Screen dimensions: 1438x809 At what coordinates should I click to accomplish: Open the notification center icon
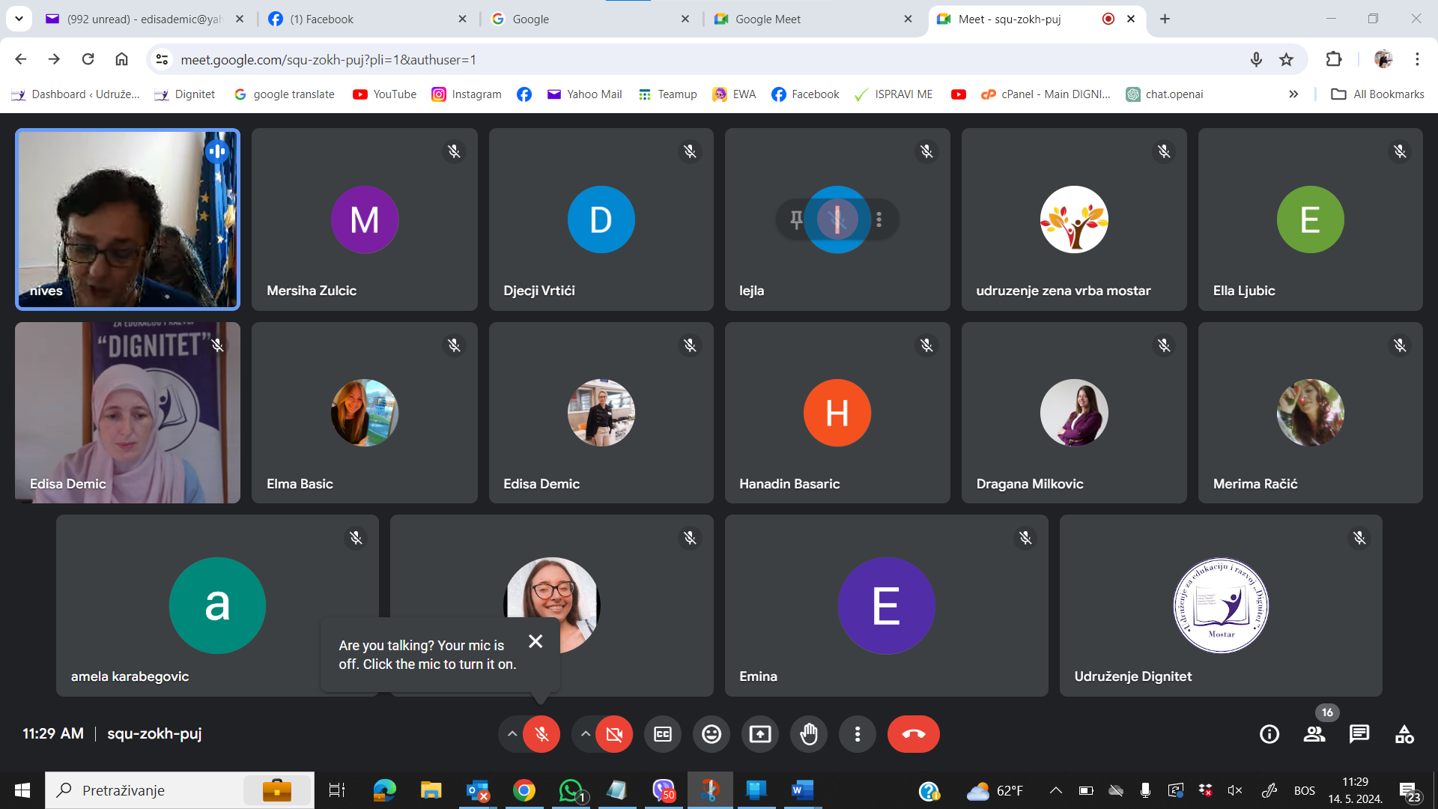[x=1410, y=791]
